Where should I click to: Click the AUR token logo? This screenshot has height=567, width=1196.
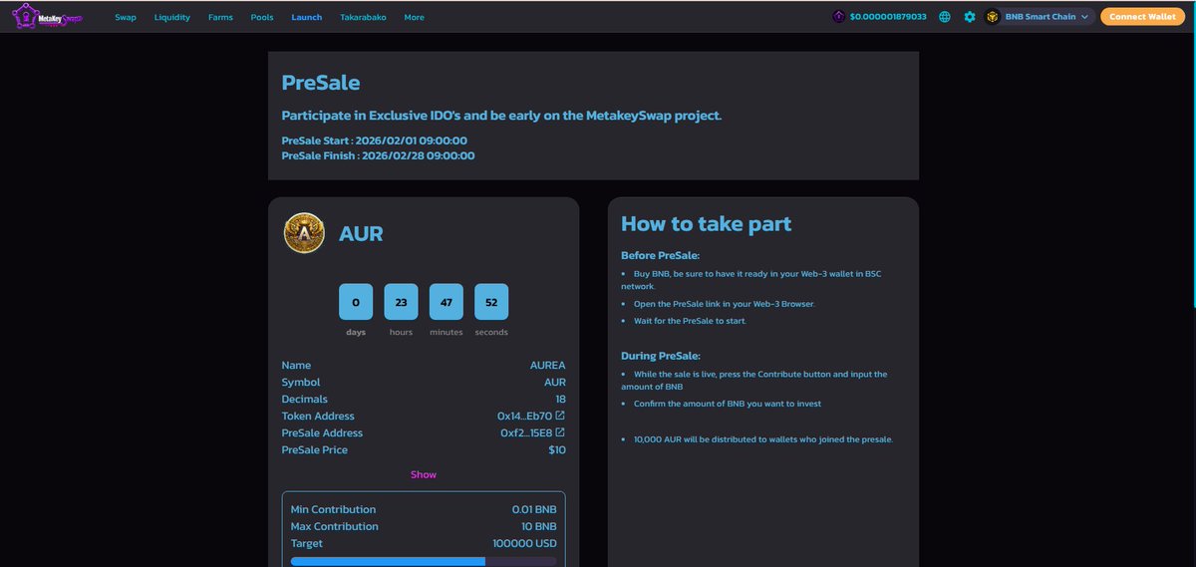click(304, 233)
